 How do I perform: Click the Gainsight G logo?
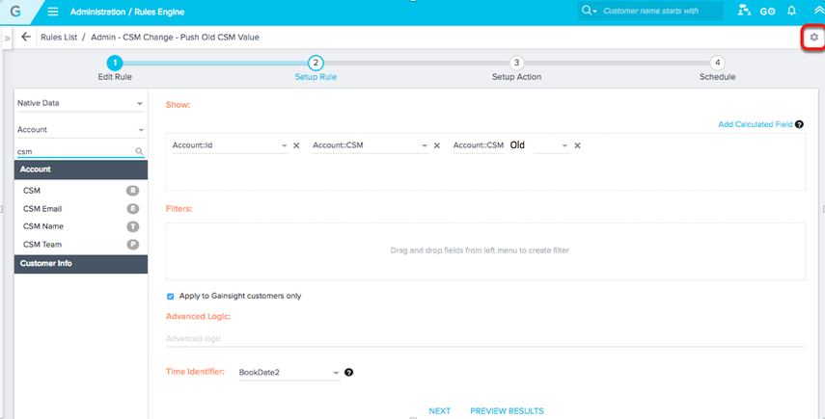tap(14, 11)
